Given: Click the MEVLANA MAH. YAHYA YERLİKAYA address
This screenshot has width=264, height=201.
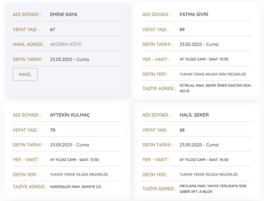Looking at the screenshot, I should pyautogui.click(x=213, y=189).
